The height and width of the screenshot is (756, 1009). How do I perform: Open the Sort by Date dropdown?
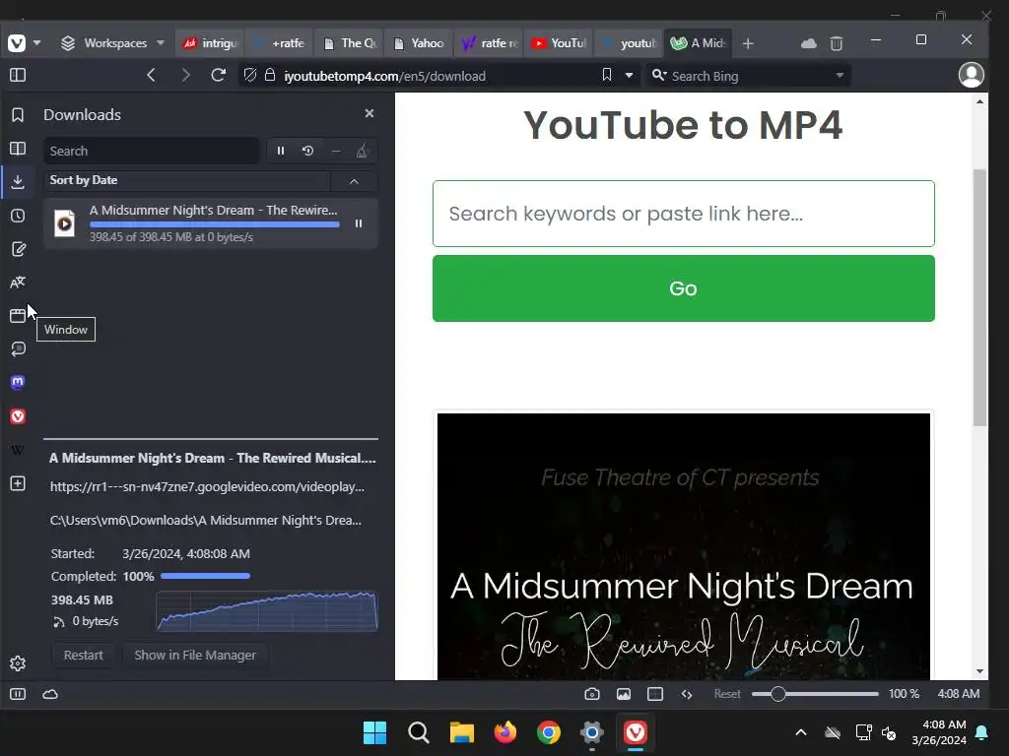pyautogui.click(x=186, y=181)
